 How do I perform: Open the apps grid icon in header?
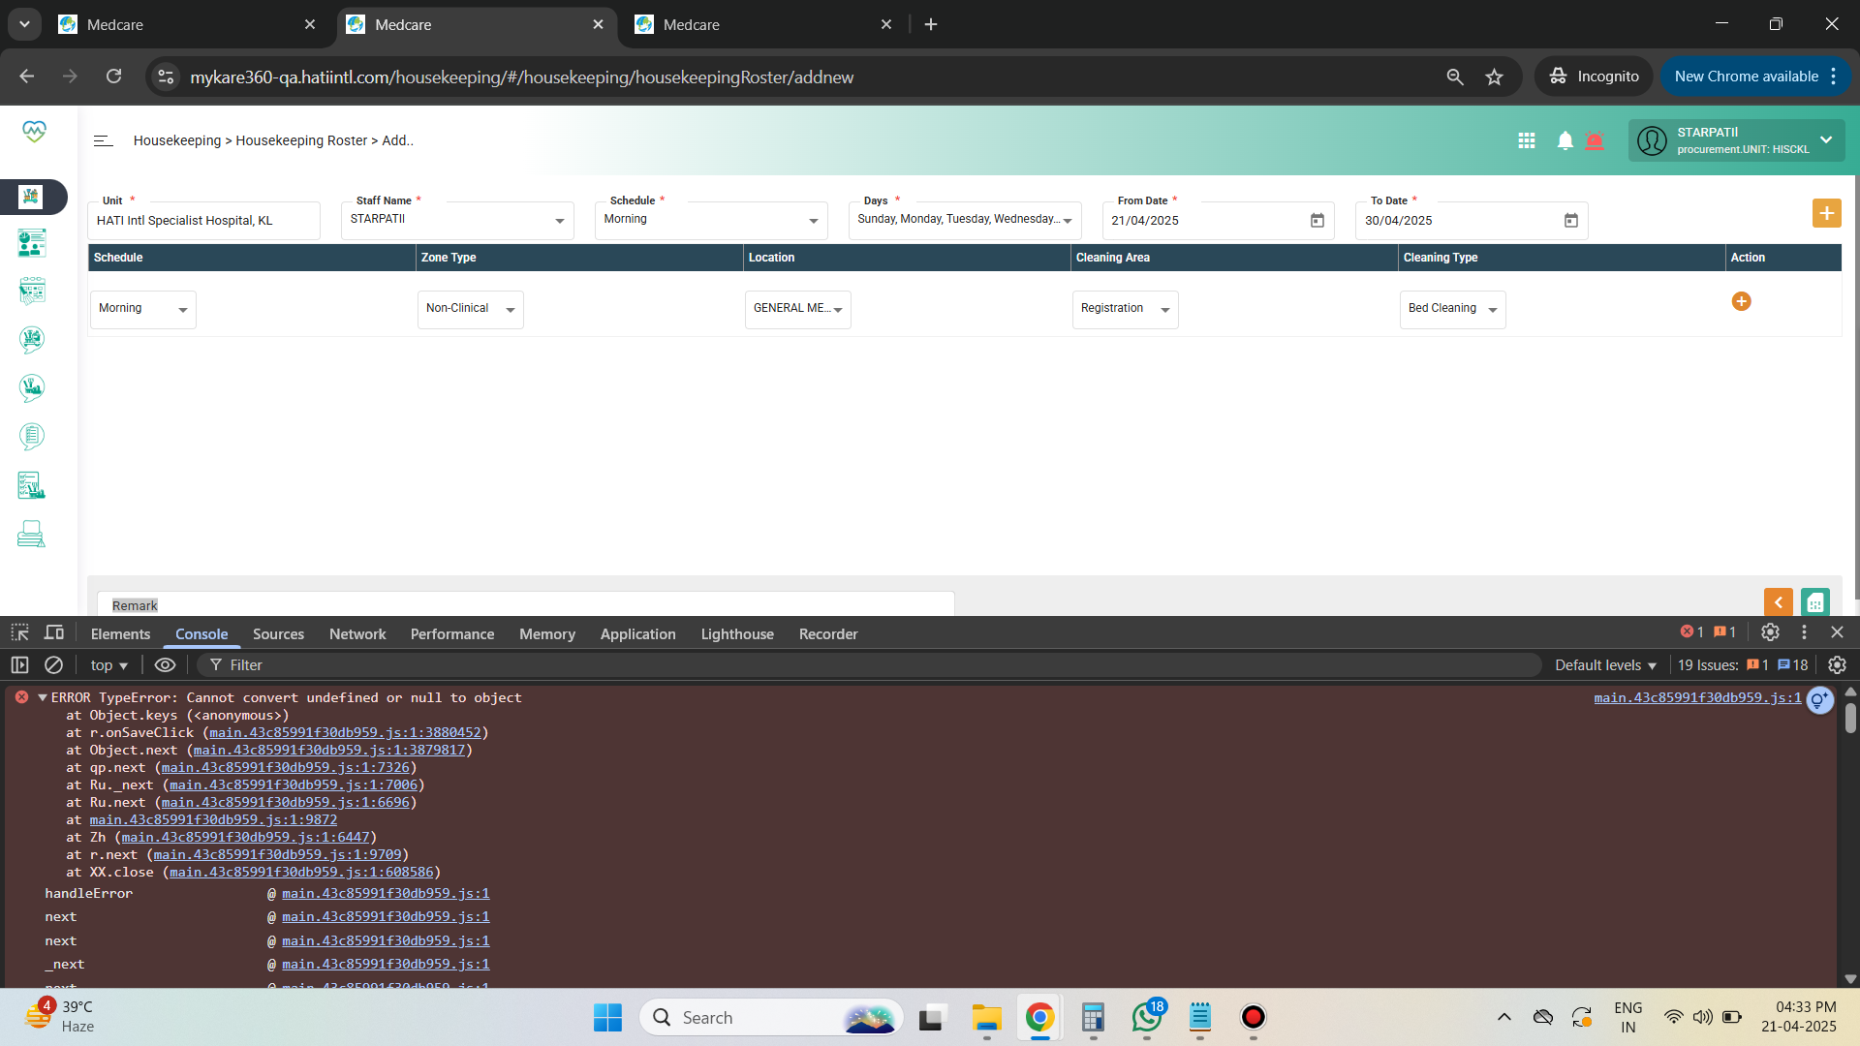coord(1527,140)
